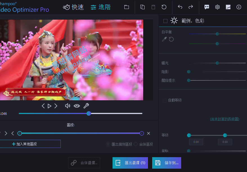
Task: Paste settings with the clipboard icon
Action: pyautogui.click(x=153, y=7)
